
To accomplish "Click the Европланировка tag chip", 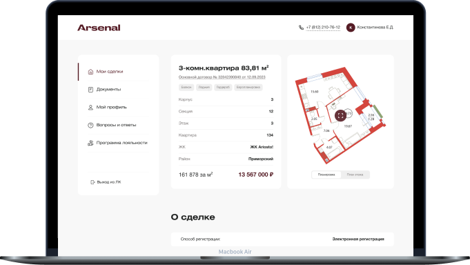I will tap(248, 87).
